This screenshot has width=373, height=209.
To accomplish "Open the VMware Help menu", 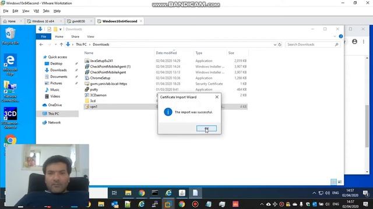I will point(57,11).
